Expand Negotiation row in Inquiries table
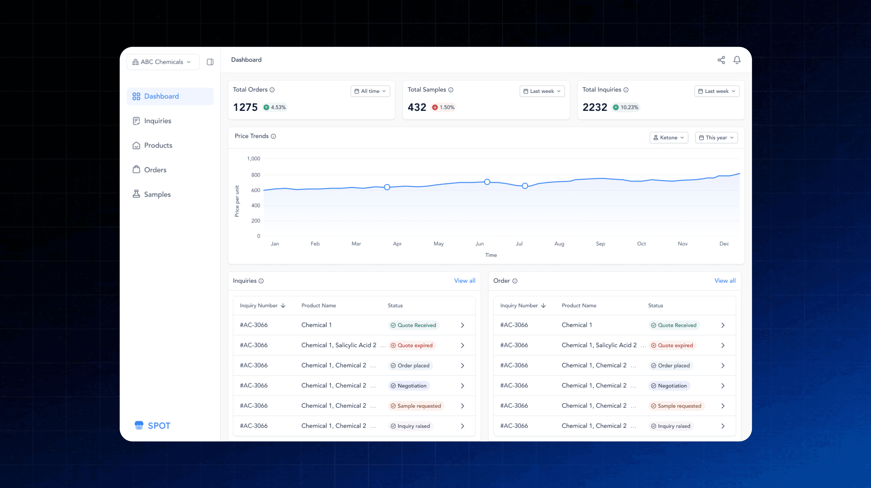 463,386
